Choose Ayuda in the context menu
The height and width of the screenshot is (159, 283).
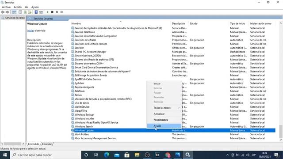click(164, 126)
